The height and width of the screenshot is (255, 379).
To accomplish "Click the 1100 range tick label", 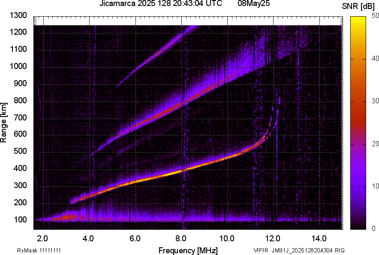I will (18, 49).
